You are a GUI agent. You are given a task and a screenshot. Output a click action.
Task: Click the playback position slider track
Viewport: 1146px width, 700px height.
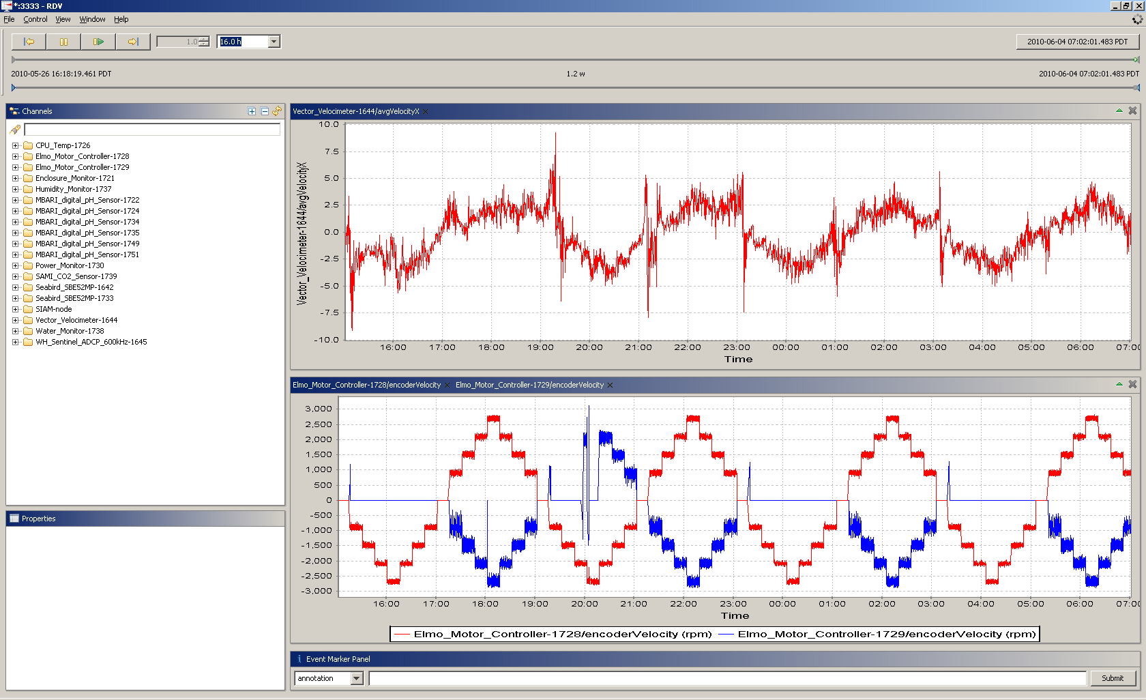(x=575, y=60)
